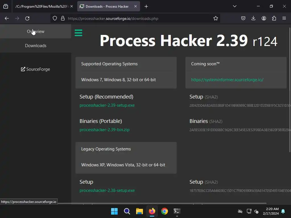Close the Mozilla Firefox file tab
Viewport: 291px width, 218px height.
click(72, 6)
